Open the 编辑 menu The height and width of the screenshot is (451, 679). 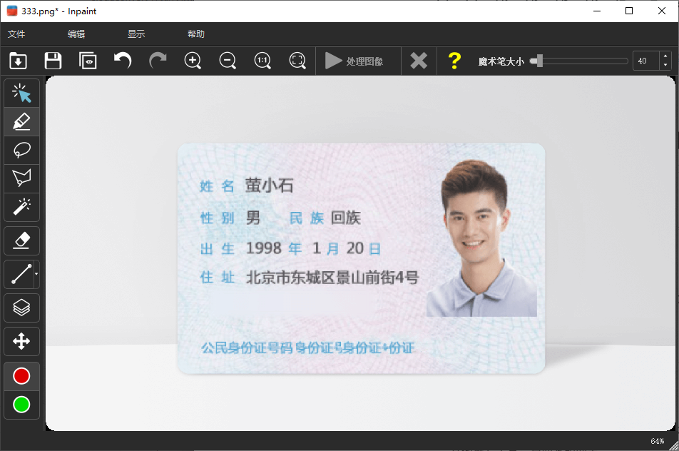[76, 34]
